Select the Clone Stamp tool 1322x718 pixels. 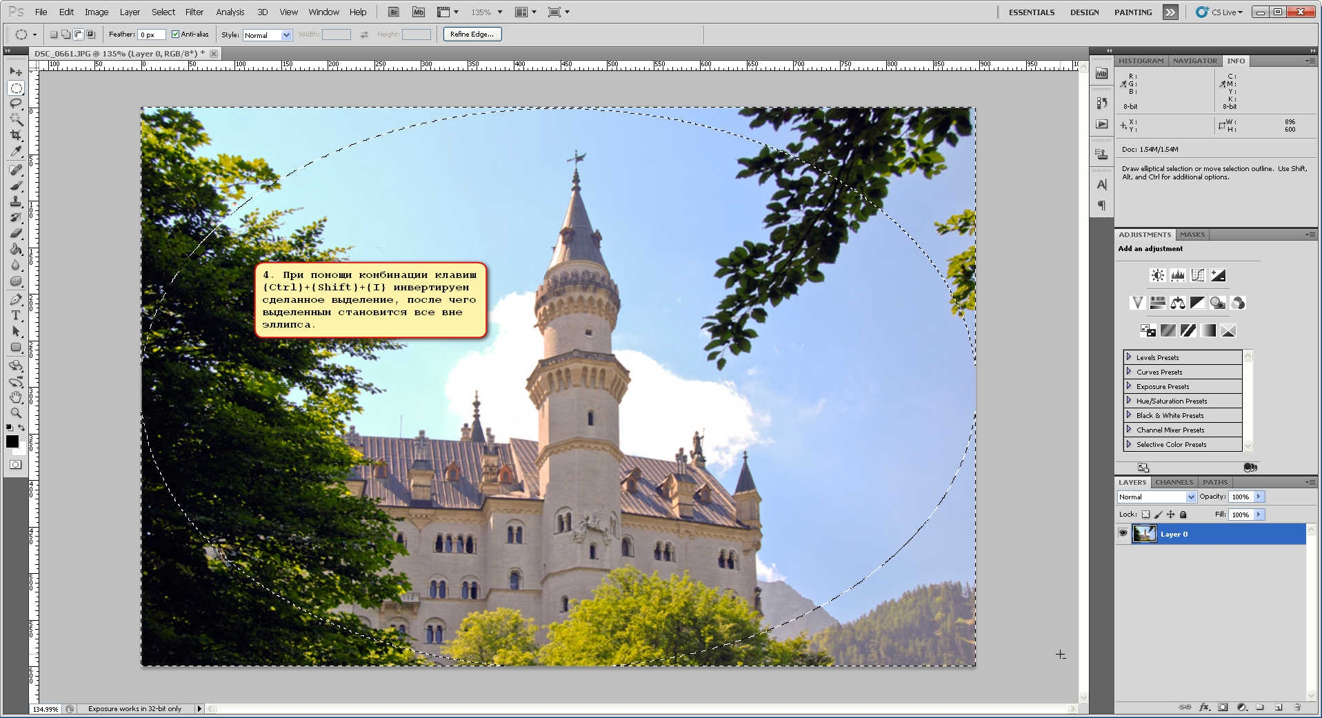coord(16,201)
